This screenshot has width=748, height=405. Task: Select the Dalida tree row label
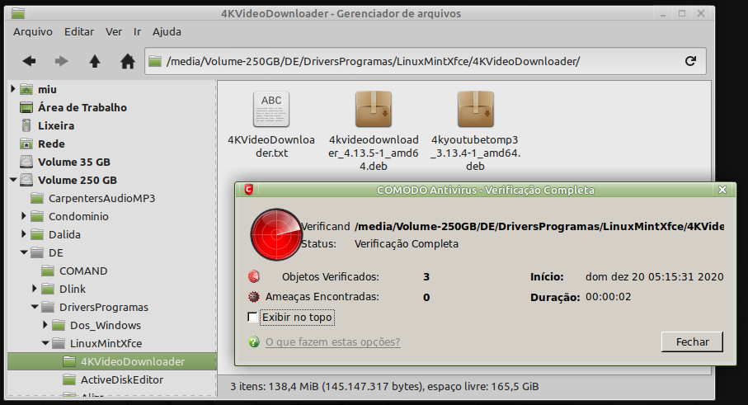tap(64, 235)
